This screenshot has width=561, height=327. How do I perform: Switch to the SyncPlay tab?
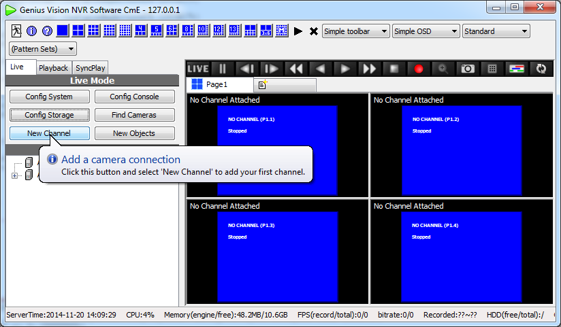coord(91,68)
